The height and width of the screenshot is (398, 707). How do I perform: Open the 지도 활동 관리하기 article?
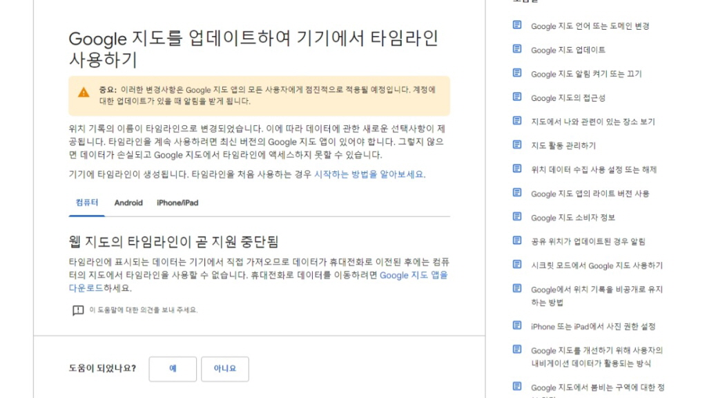click(563, 146)
